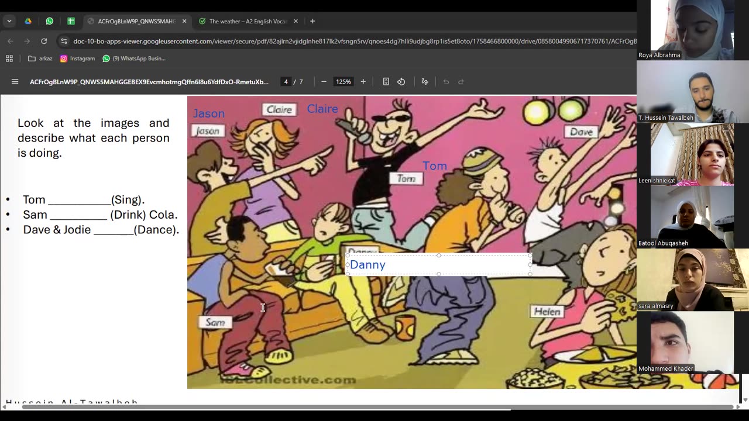Screen dimensions: 749x421
Task: Switch to the pinned green Sheets tab
Action: 71,21
